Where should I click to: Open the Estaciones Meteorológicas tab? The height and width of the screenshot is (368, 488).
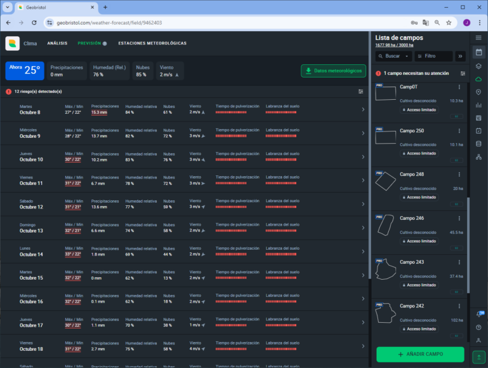152,43
